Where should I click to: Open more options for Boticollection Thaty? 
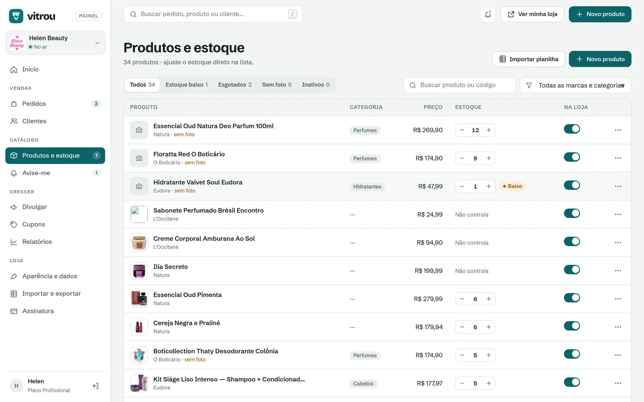[x=618, y=355]
